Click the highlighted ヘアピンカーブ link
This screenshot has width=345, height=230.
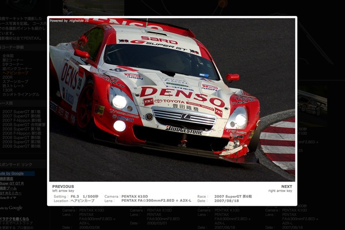[15, 73]
